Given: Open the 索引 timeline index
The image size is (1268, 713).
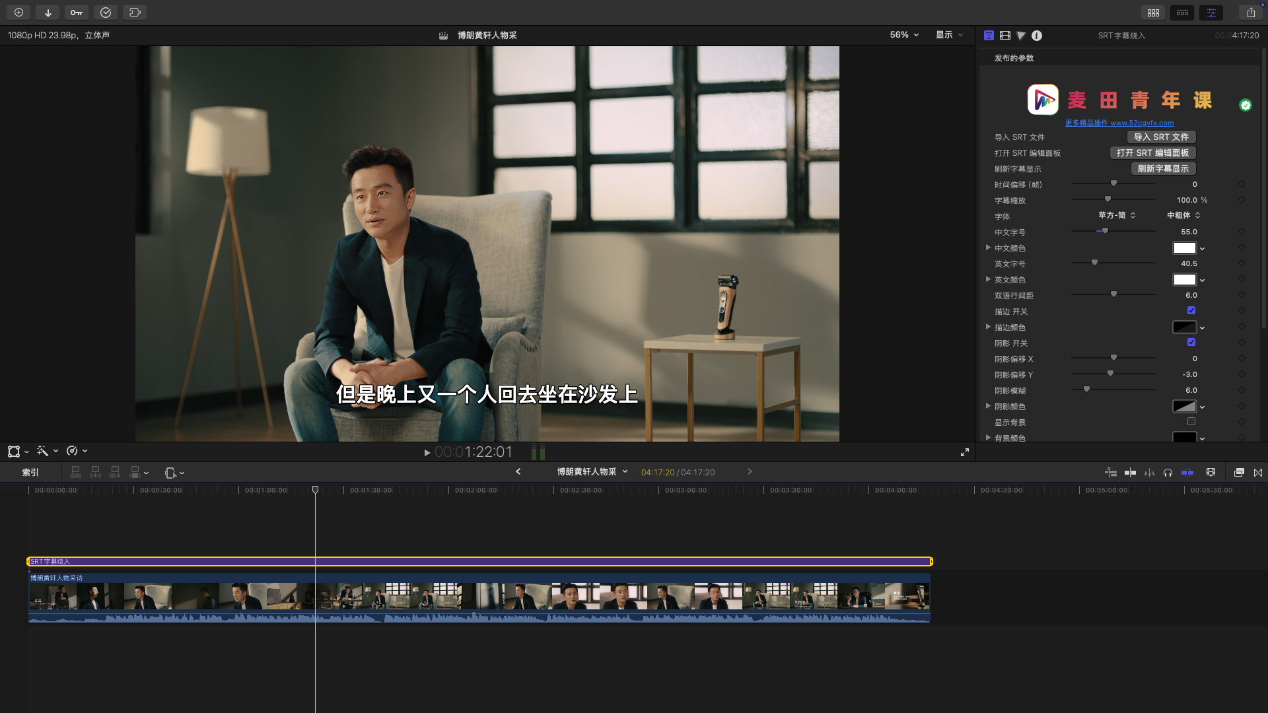Looking at the screenshot, I should pos(30,473).
